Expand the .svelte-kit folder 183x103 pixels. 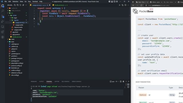point(8,8)
